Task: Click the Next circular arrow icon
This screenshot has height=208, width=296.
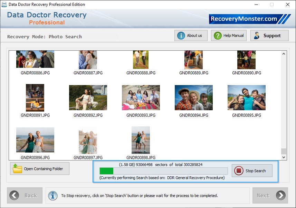Action: [x=280, y=195]
